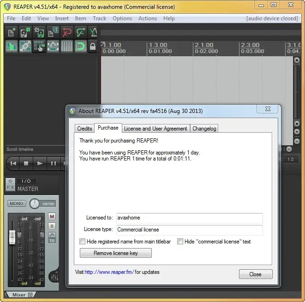305x302 pixels.
Task: Click the vertical scrollbar up arrow
Action: (297, 60)
